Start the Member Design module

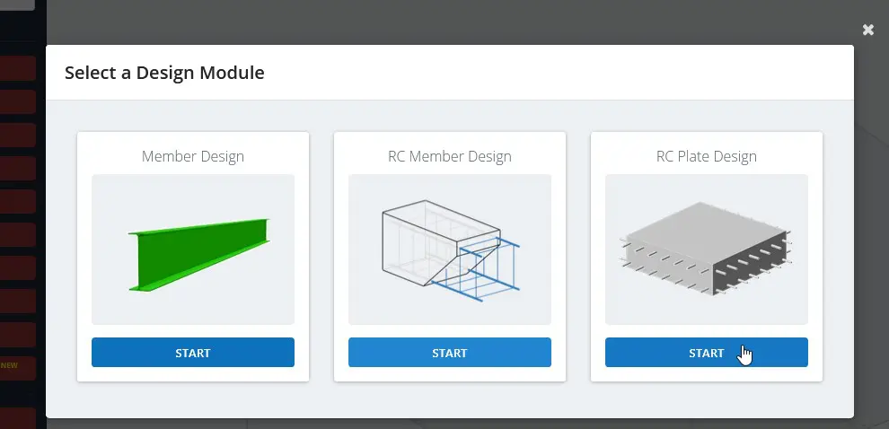pyautogui.click(x=192, y=353)
